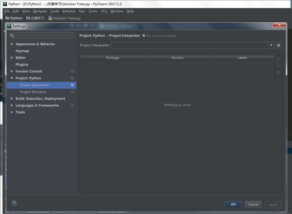Screen dimensions: 292x214
Task: Select Project Structure tree item
Action: (41, 92)
